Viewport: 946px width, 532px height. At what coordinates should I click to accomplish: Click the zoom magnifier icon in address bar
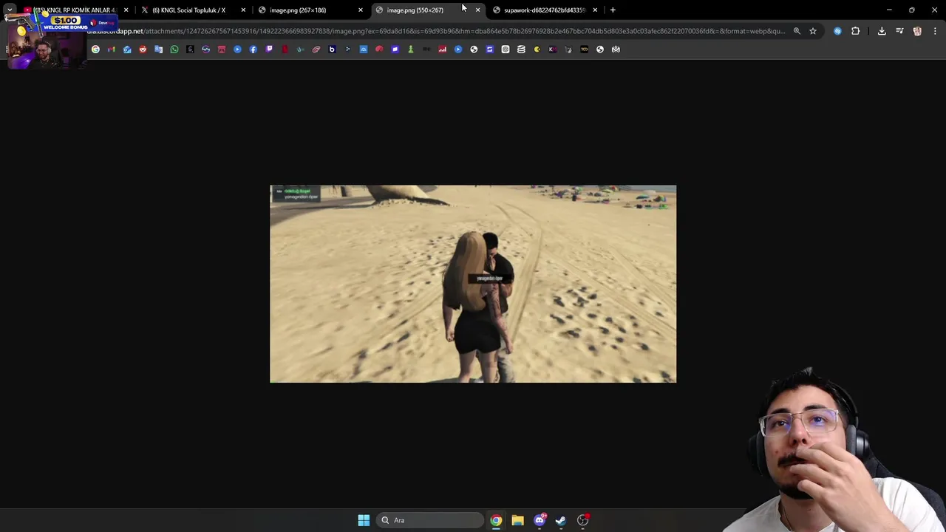pyautogui.click(x=797, y=31)
